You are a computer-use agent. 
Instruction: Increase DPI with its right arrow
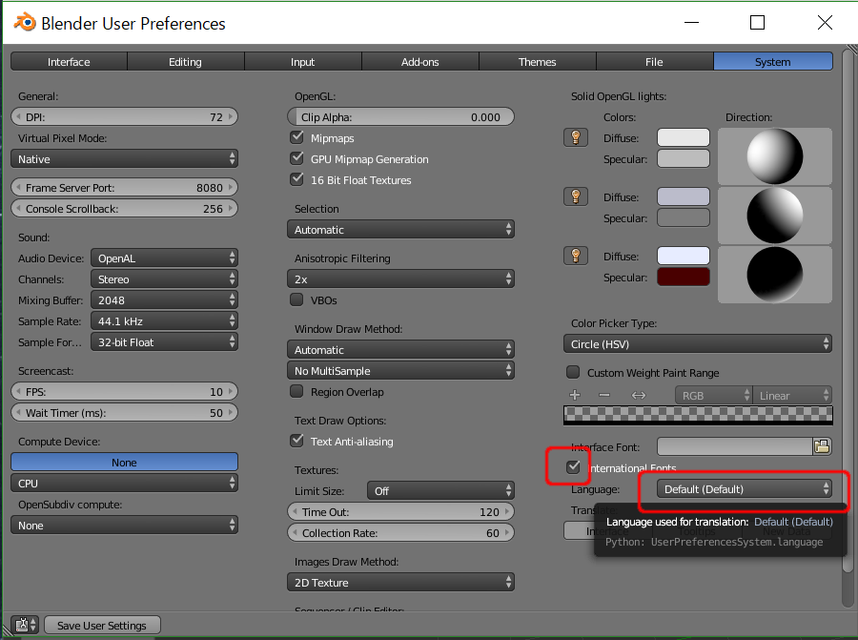coord(231,117)
